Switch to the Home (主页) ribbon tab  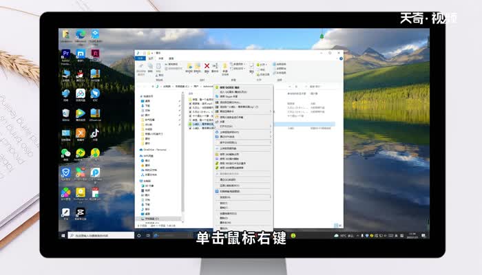coord(151,58)
